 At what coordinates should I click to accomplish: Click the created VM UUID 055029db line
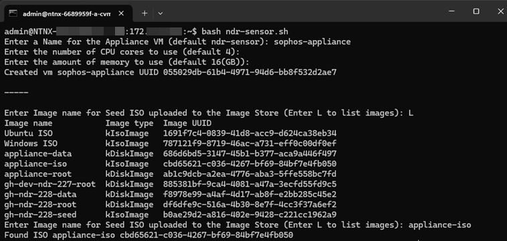171,72
